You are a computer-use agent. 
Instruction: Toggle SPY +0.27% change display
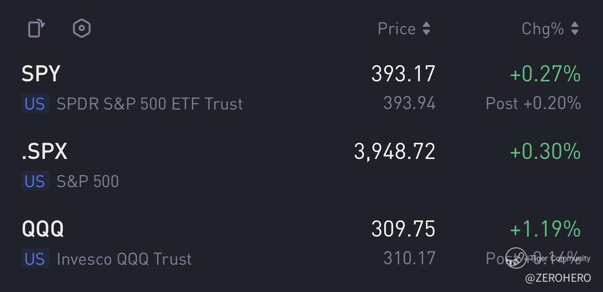[545, 74]
